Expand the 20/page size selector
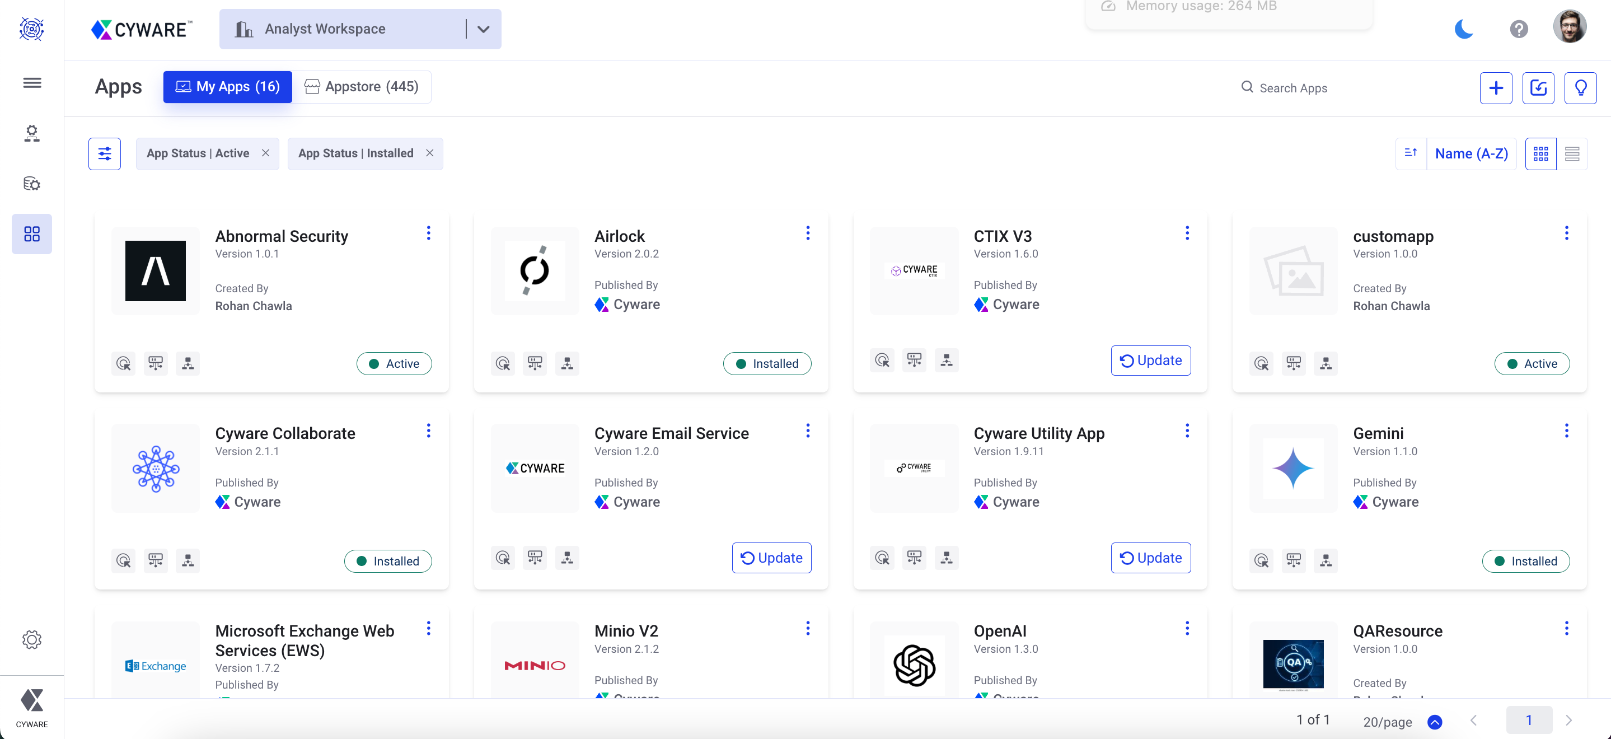Screen dimensions: 1611x739 pyautogui.click(x=1434, y=722)
